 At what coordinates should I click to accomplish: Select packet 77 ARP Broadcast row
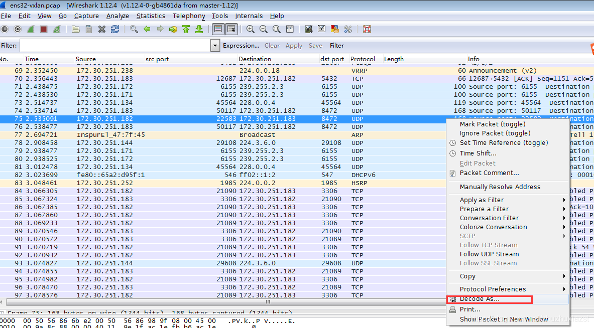click(x=223, y=135)
